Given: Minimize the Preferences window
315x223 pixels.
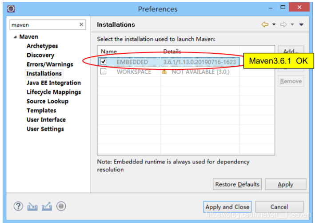Looking at the screenshot, I should 271,8.
